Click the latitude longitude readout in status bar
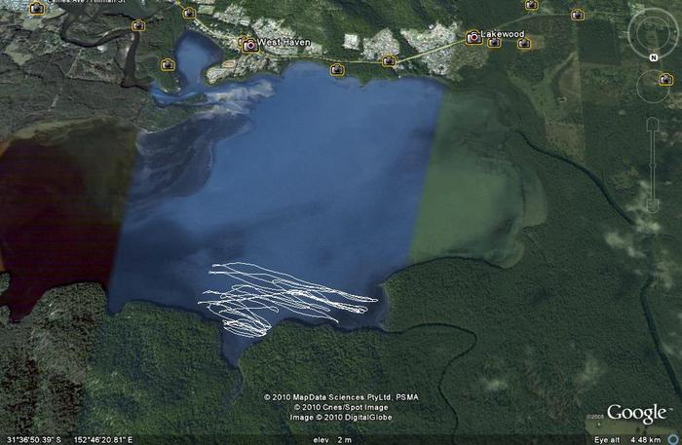 point(70,439)
